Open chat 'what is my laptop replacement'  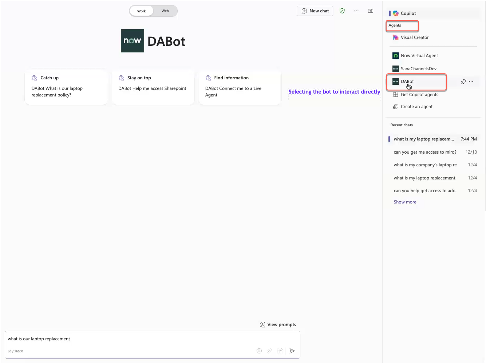[x=433, y=178]
